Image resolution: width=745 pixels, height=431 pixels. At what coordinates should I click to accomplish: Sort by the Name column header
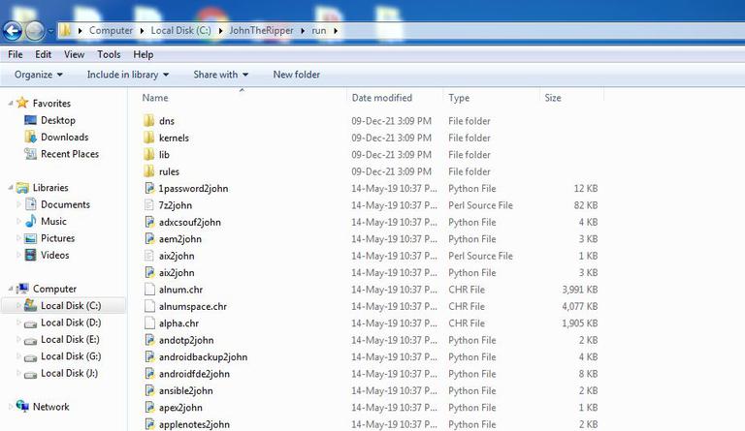[155, 98]
